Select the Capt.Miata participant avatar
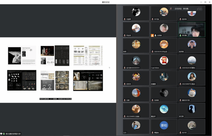Image resolution: width=212 pixels, height=136 pixels. pyautogui.click(x=164, y=60)
